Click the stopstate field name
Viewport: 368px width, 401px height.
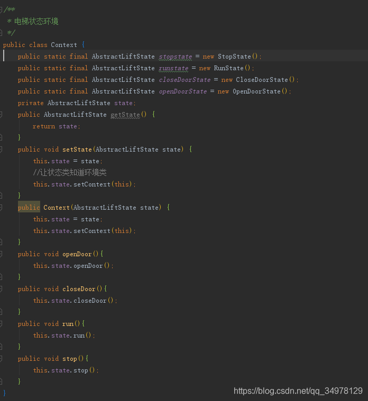click(x=176, y=57)
